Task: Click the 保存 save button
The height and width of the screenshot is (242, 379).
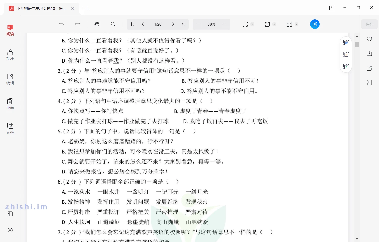Action: point(369,24)
